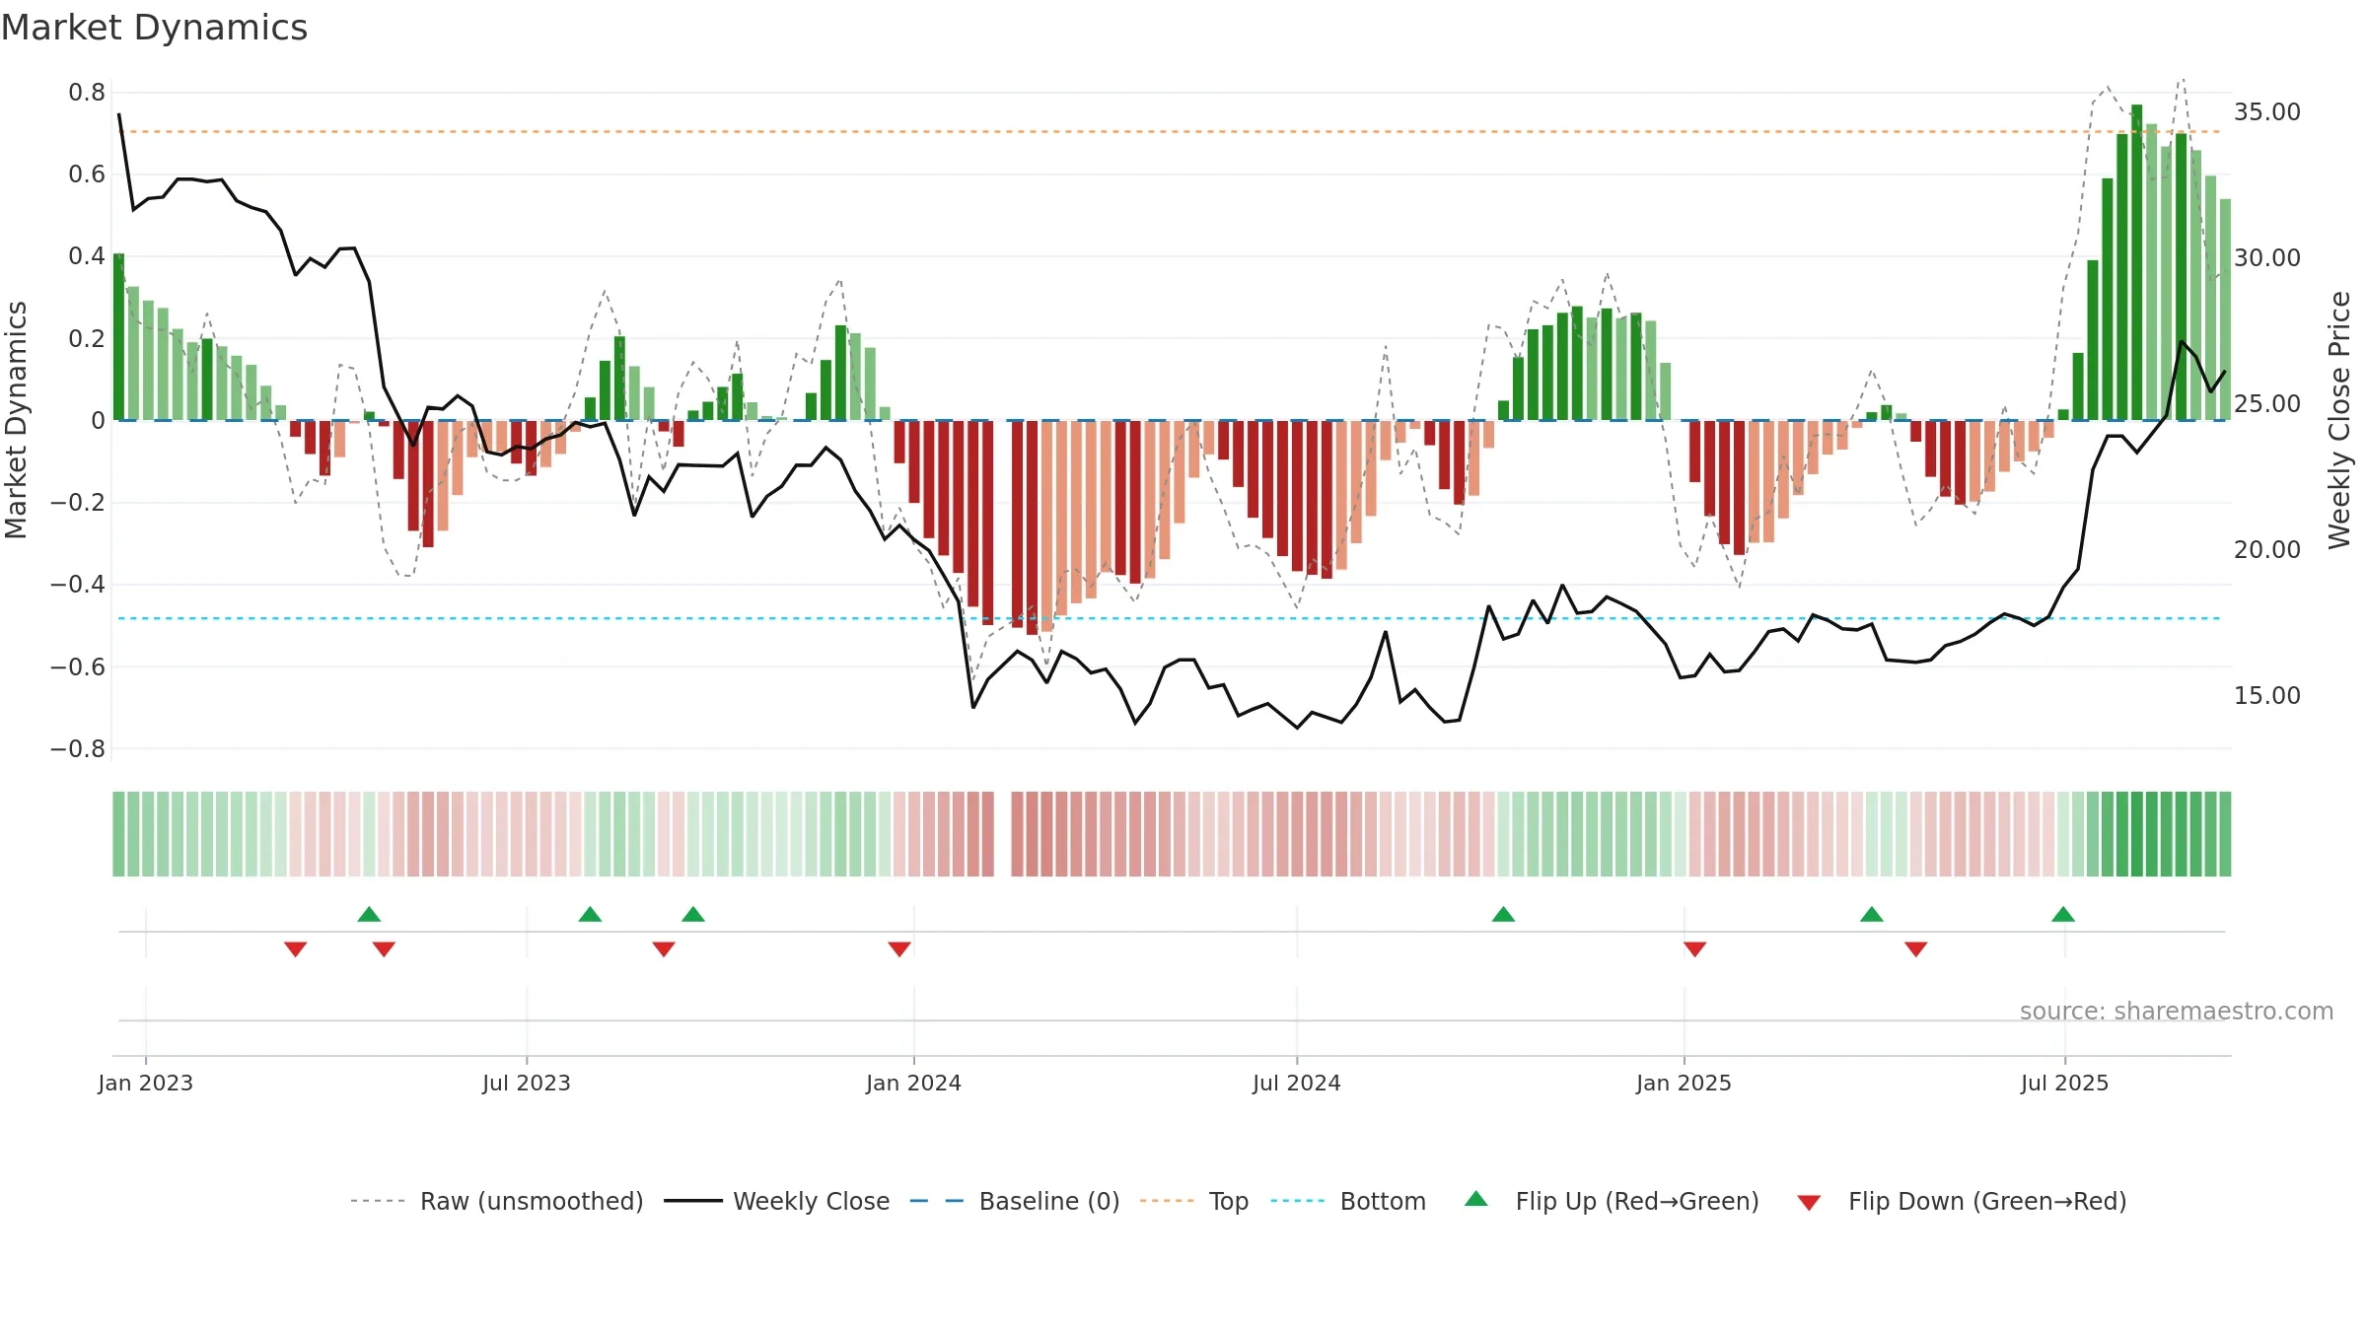Toggle Flip Down (Green→Red) legend entry
The image size is (2367, 1331).
[1961, 1201]
